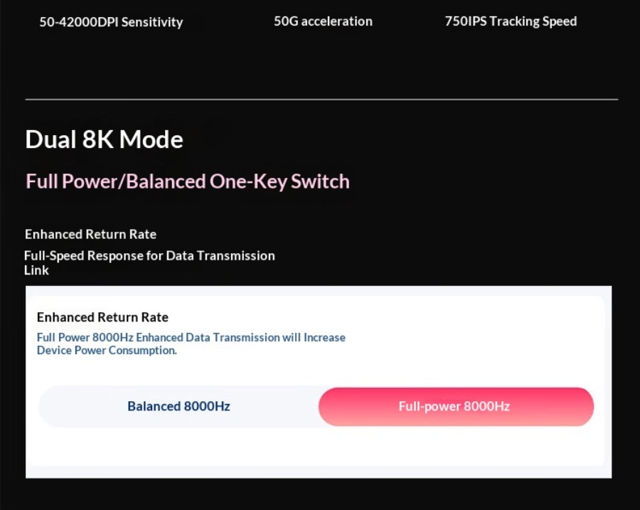
Task: Click the 50G acceleration label
Action: (x=323, y=21)
